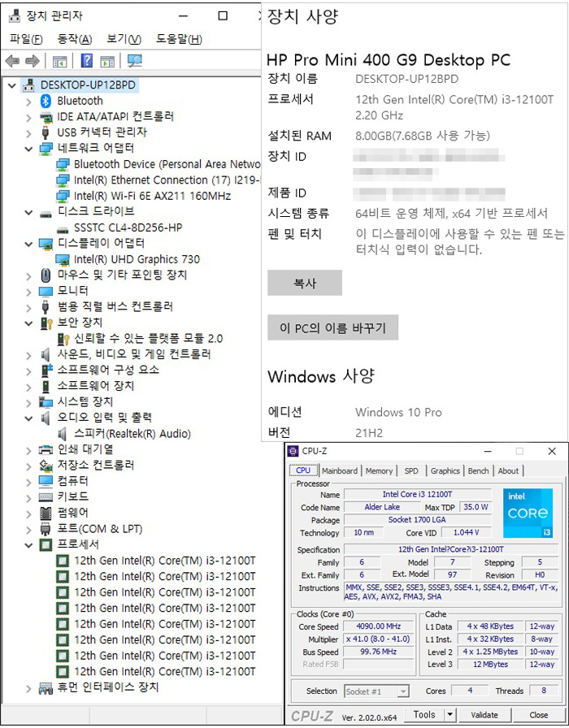Select Intel(R) Wi-Fi 6E AX211 160MHz adapter
The width and height of the screenshot is (569, 728).
[x=152, y=196]
